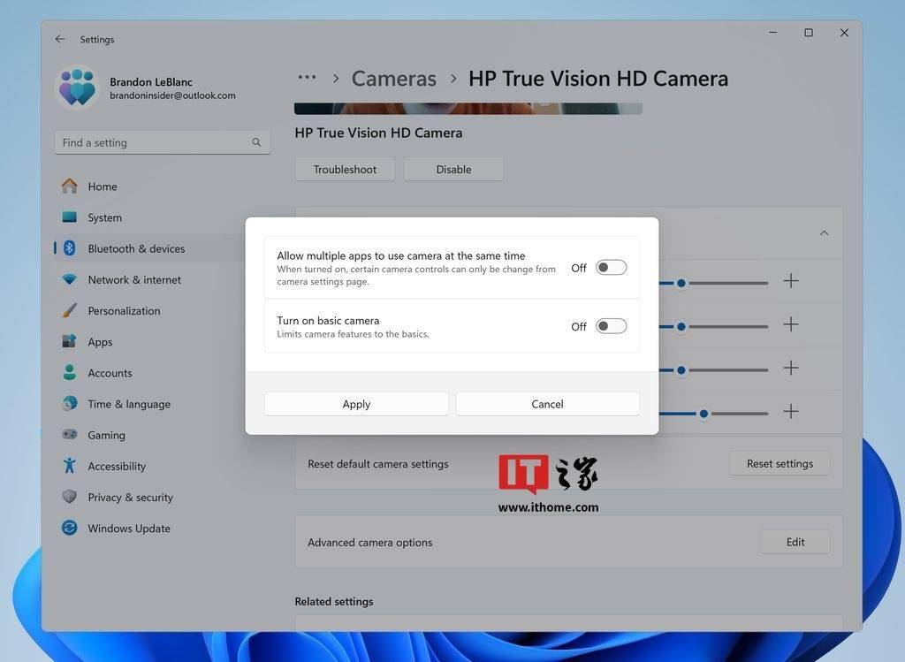The width and height of the screenshot is (905, 662).
Task: Click the Troubleshoot button
Action: pyautogui.click(x=345, y=169)
